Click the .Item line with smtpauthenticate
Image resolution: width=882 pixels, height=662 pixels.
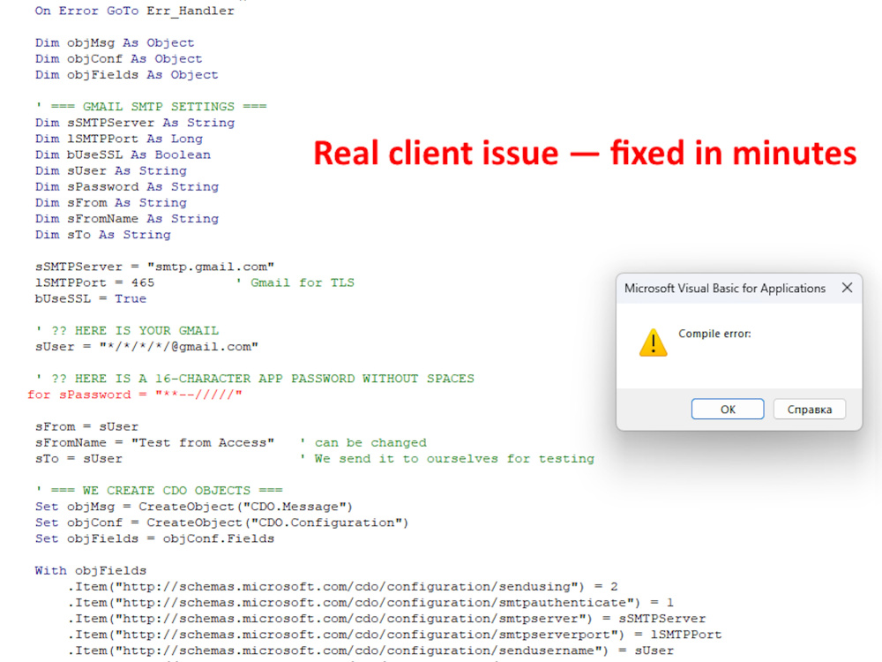pyautogui.click(x=370, y=603)
